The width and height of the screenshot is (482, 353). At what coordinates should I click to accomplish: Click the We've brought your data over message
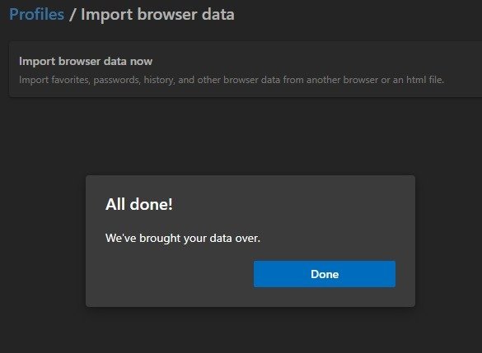(183, 238)
